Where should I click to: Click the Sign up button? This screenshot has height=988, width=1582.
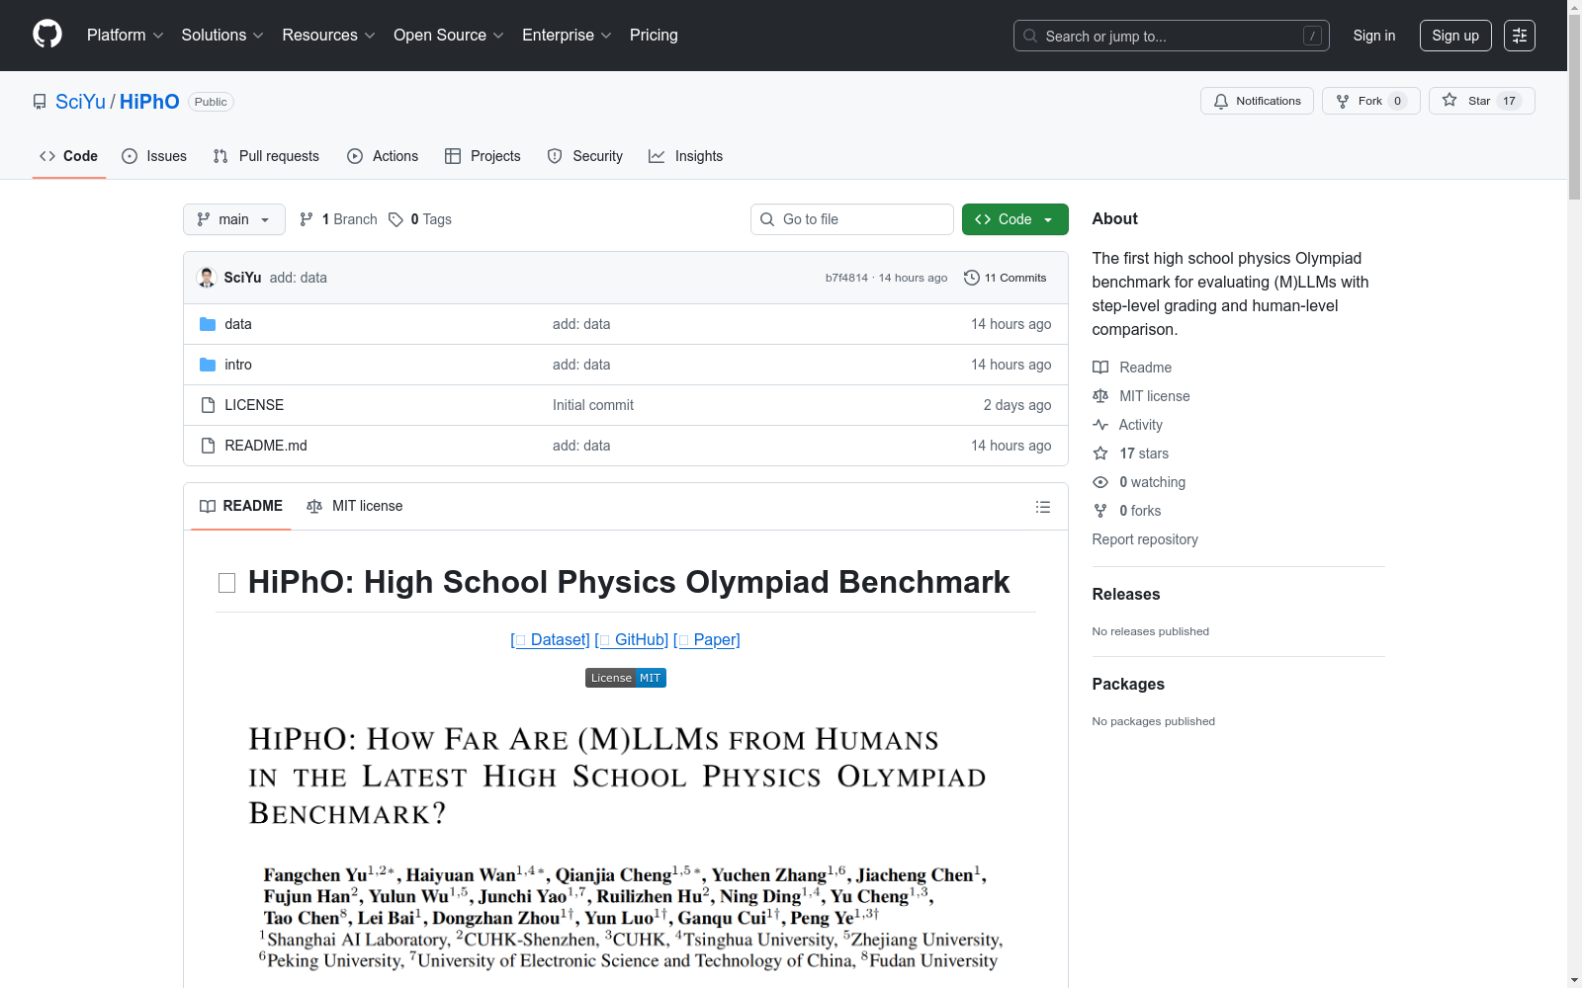click(x=1455, y=36)
